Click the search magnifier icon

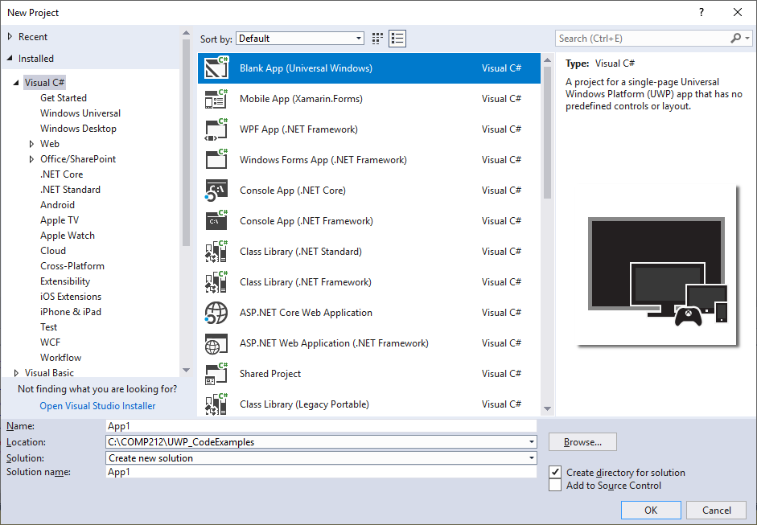737,38
